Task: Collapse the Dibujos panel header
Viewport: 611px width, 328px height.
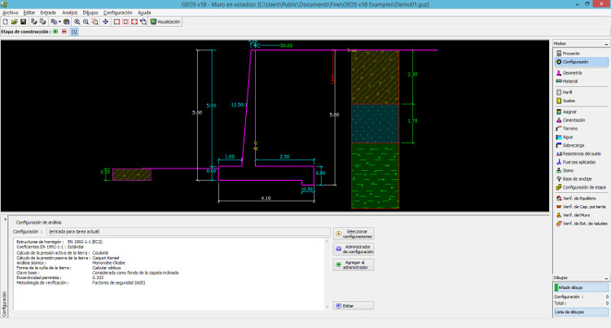Action: 605,278
